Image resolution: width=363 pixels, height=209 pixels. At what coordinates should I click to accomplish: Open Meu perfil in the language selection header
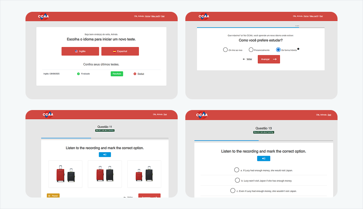[x=155, y=16]
